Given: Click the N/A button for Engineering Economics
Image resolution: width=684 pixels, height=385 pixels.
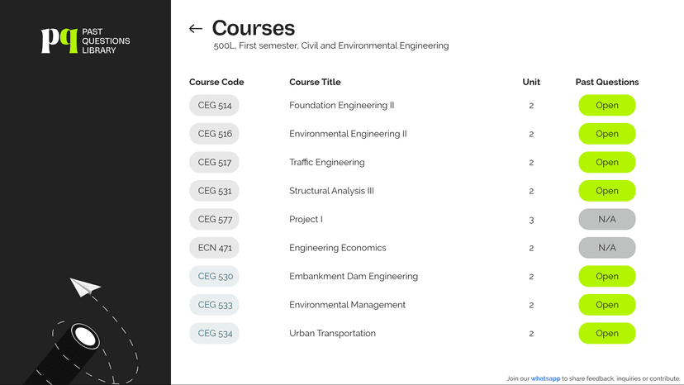Looking at the screenshot, I should point(607,248).
